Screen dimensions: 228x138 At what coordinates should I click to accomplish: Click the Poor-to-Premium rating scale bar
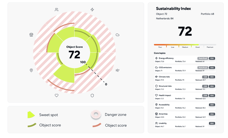point(185,44)
